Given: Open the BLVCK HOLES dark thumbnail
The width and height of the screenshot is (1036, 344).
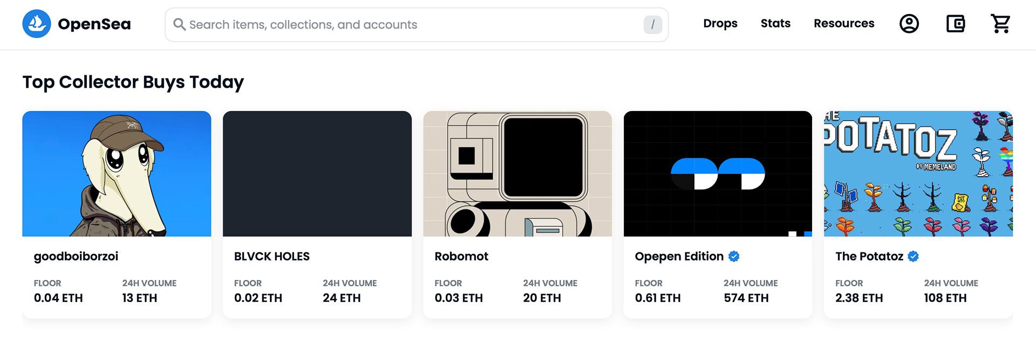Looking at the screenshot, I should tap(317, 173).
